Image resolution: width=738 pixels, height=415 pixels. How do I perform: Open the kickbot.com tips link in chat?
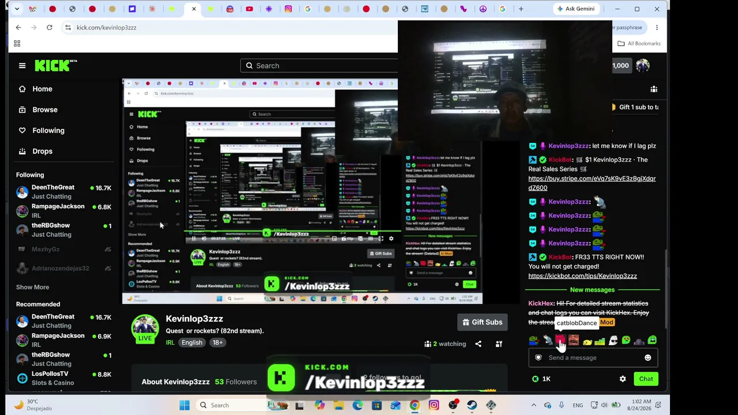tap(582, 276)
